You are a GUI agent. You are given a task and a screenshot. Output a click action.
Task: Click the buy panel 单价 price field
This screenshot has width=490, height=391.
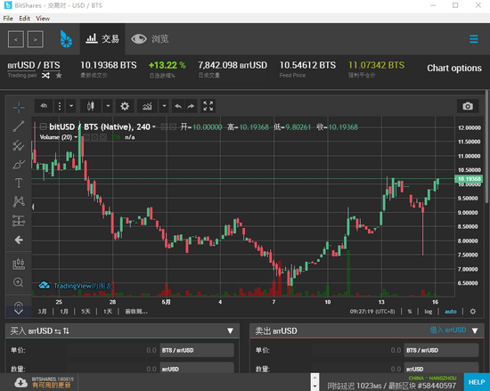click(x=112, y=350)
